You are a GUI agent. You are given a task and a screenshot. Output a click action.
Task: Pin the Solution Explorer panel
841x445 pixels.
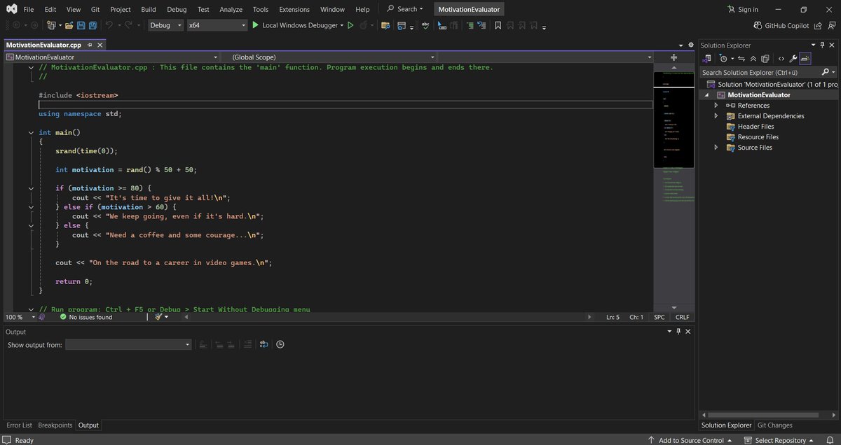(x=822, y=45)
